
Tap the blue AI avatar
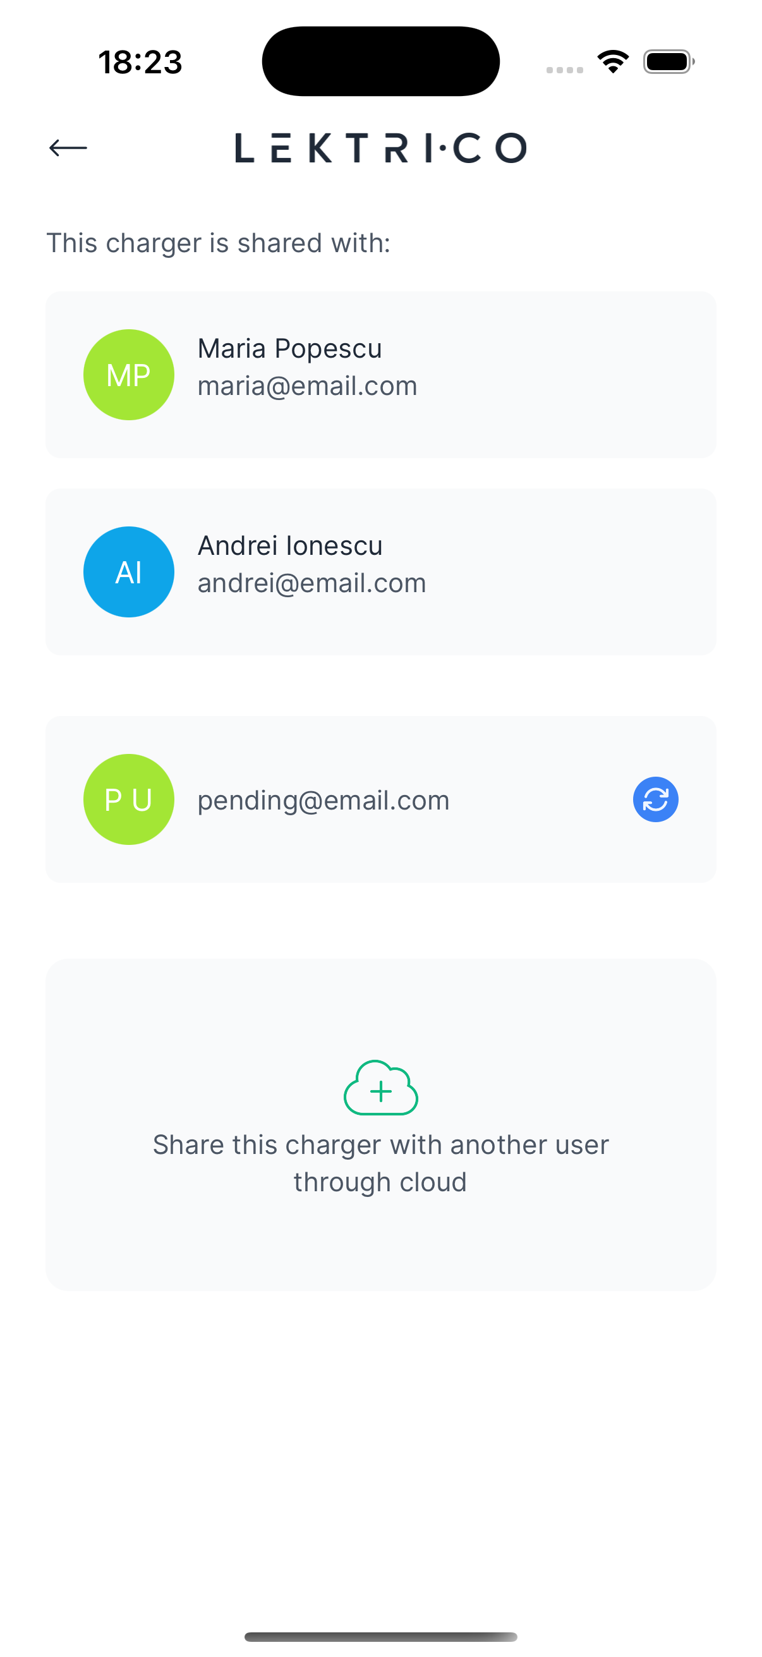[129, 572]
